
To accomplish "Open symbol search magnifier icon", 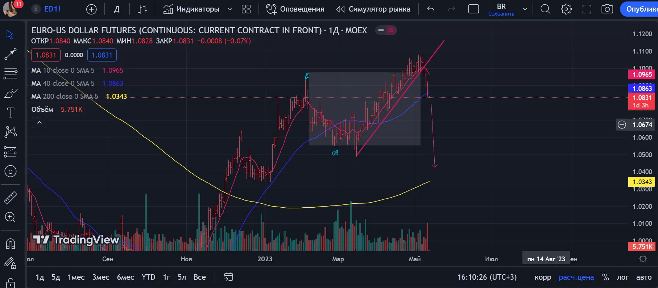I will tap(545, 9).
